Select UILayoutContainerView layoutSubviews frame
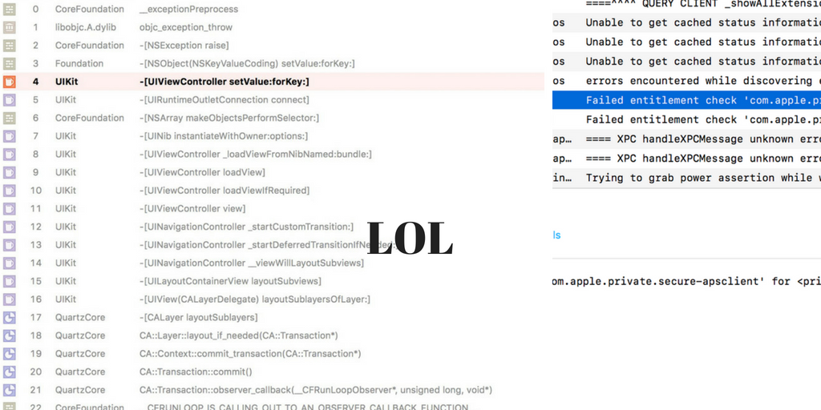This screenshot has width=821, height=410. 230,281
